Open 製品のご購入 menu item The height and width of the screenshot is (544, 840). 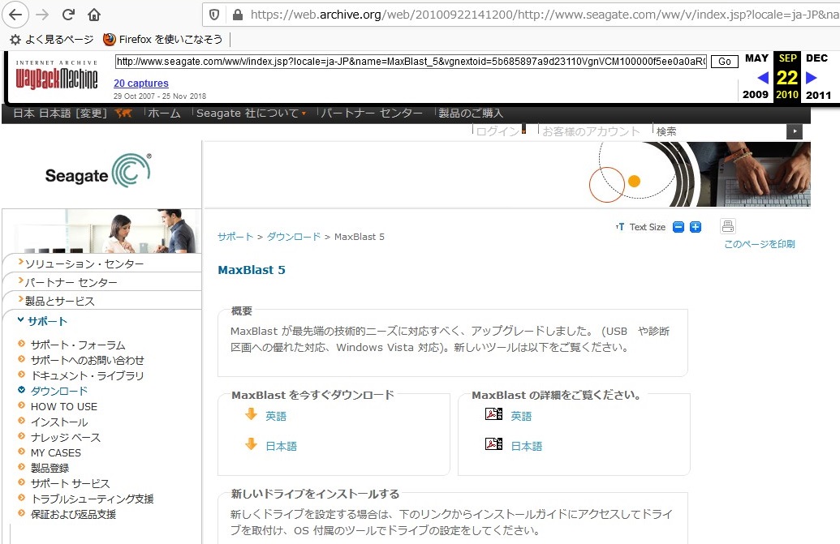coord(471,113)
